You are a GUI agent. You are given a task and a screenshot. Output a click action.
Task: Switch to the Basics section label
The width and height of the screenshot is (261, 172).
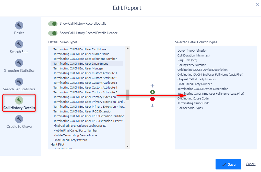19,33
